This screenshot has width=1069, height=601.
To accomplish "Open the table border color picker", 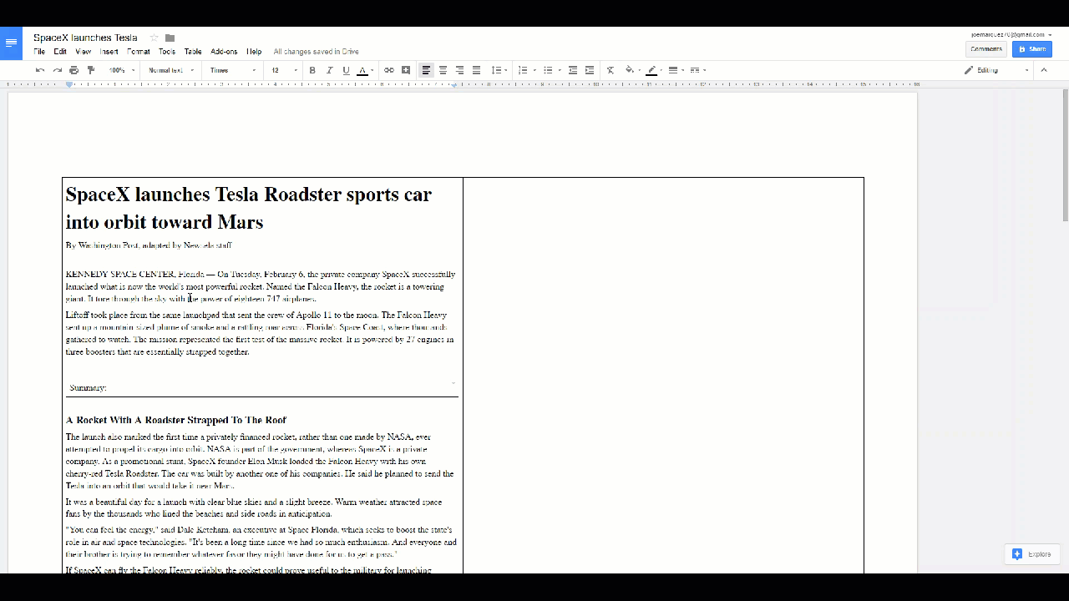I will [654, 70].
